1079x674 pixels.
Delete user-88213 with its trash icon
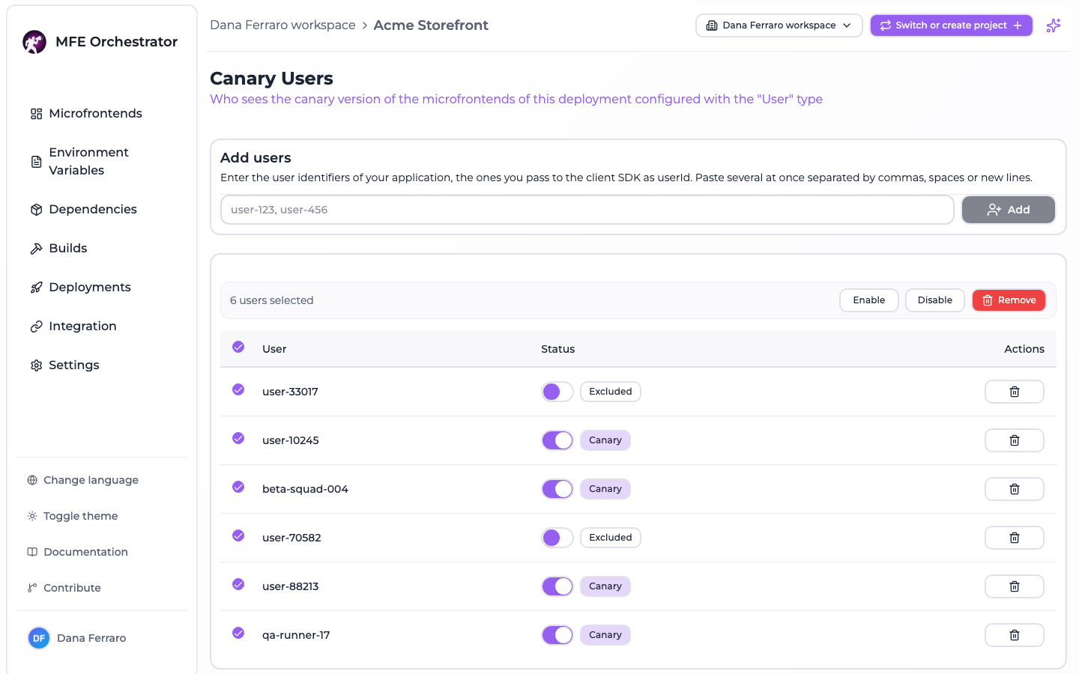coord(1015,586)
